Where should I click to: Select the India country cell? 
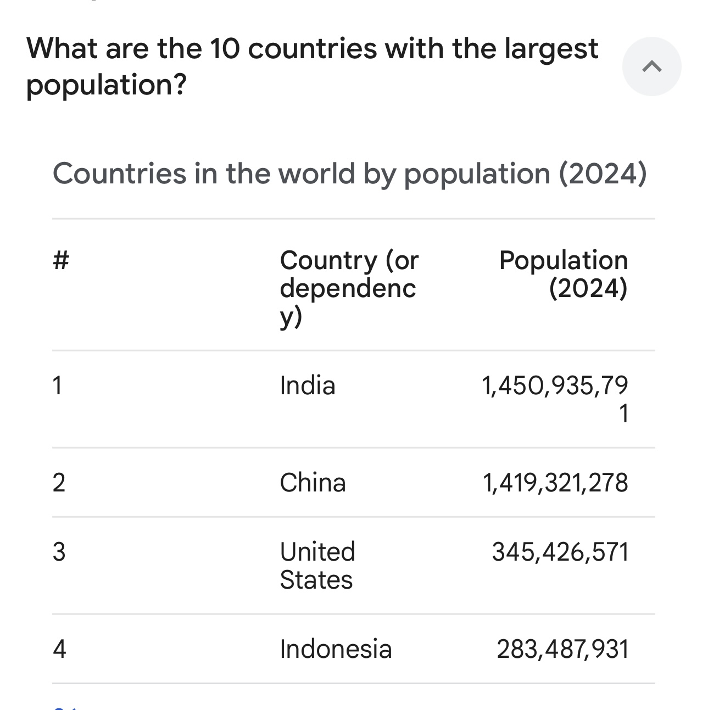pos(308,385)
